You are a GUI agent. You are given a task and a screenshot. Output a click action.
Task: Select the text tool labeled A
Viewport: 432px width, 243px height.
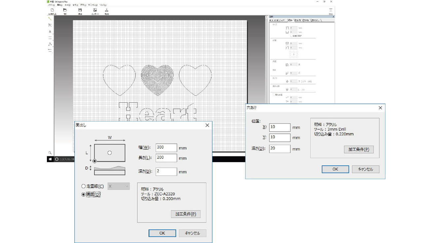(50, 32)
